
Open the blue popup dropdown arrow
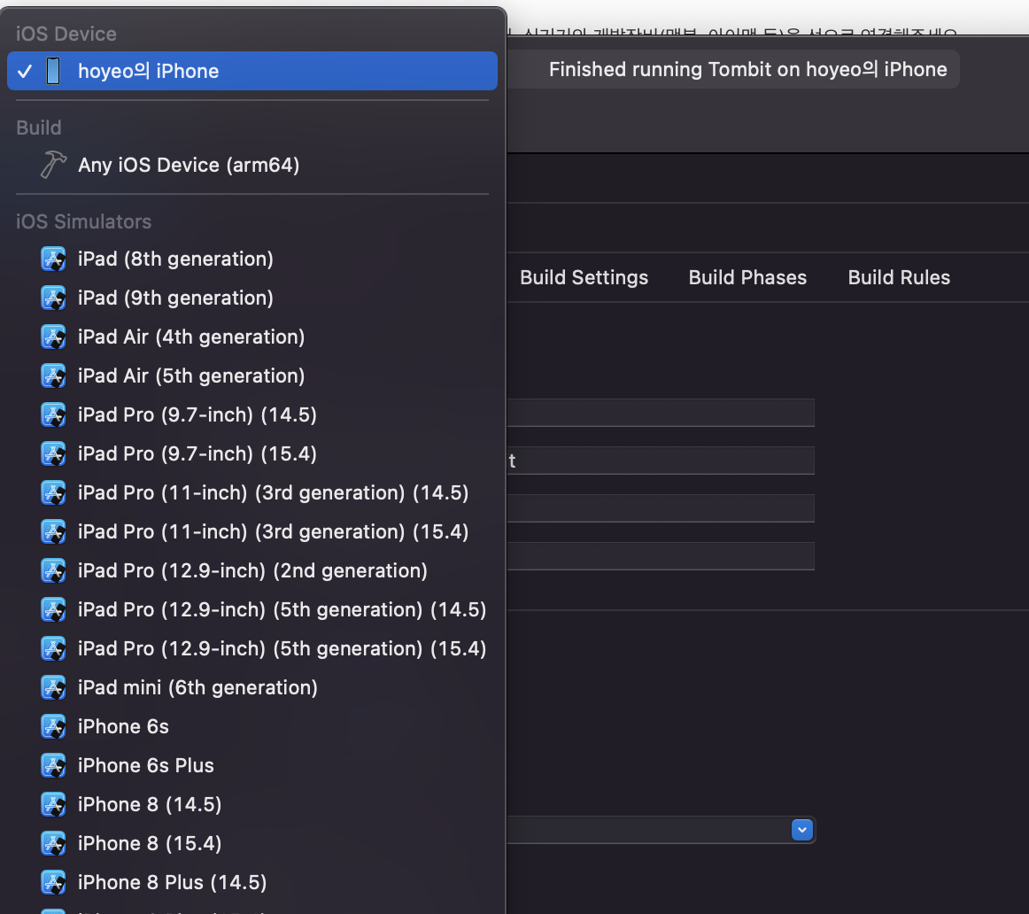tap(802, 830)
